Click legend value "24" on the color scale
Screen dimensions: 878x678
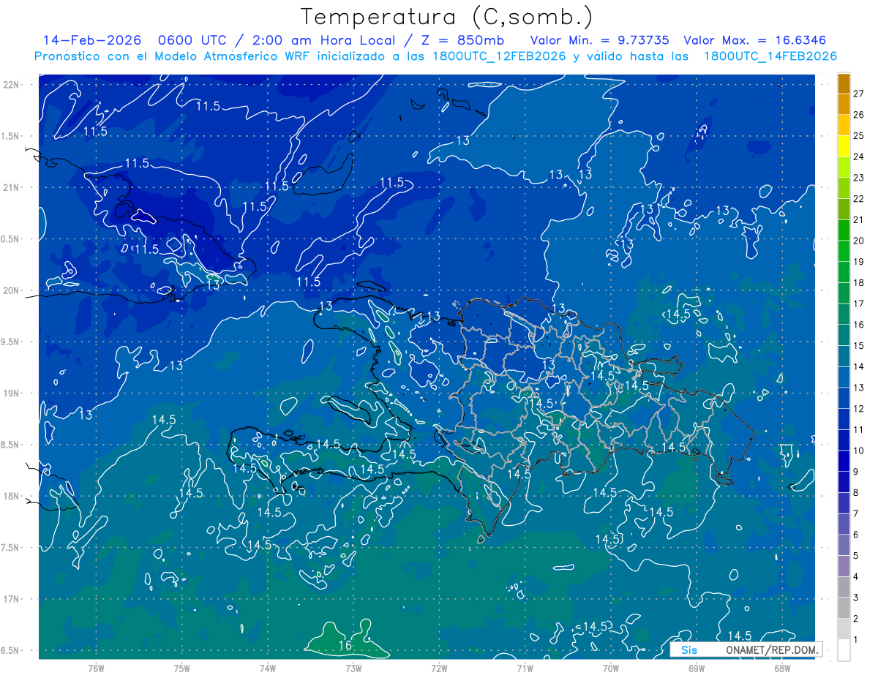pos(858,156)
